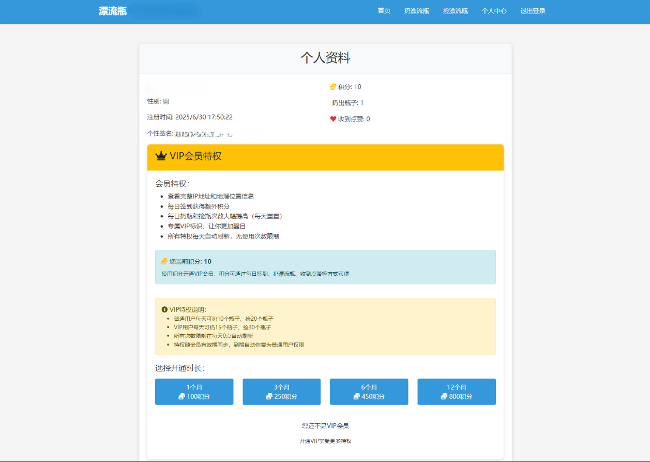650x462 pixels.
Task: Click the 注册时间 registration date text
Action: 190,117
